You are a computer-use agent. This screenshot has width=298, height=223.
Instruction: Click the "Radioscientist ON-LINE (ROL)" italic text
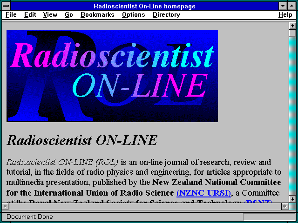pyautogui.click(x=62, y=162)
